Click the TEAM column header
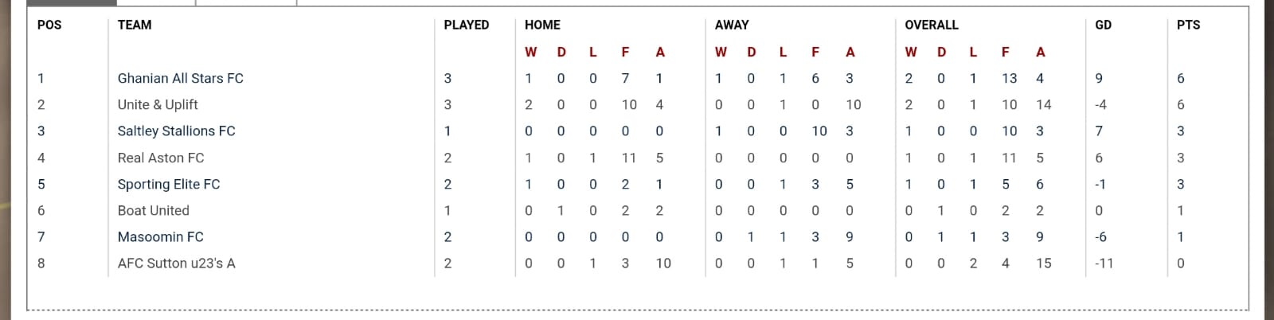 (135, 25)
